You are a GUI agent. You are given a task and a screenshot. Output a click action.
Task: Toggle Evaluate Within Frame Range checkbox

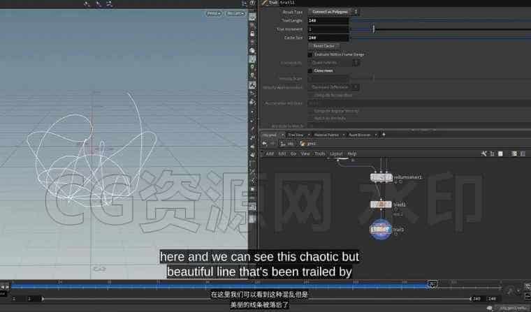click(310, 54)
